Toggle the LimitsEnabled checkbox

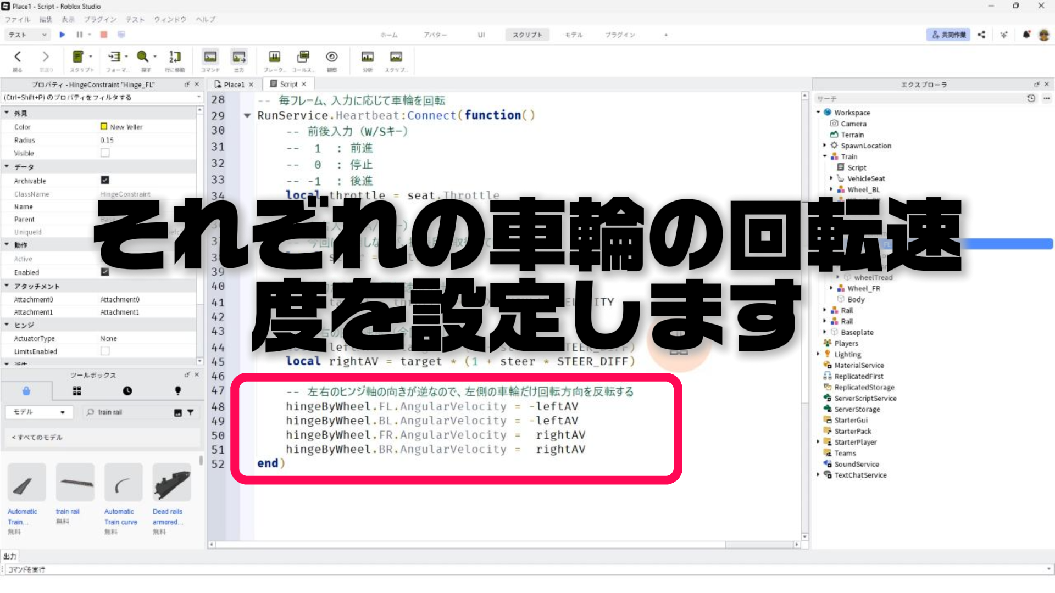pos(105,351)
